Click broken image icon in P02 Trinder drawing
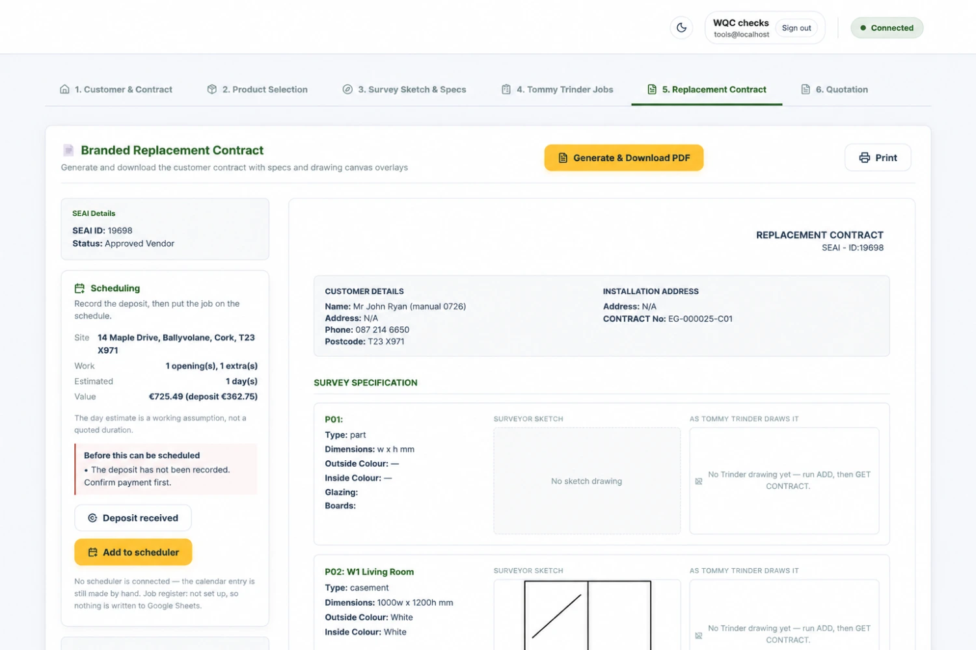 pyautogui.click(x=698, y=635)
